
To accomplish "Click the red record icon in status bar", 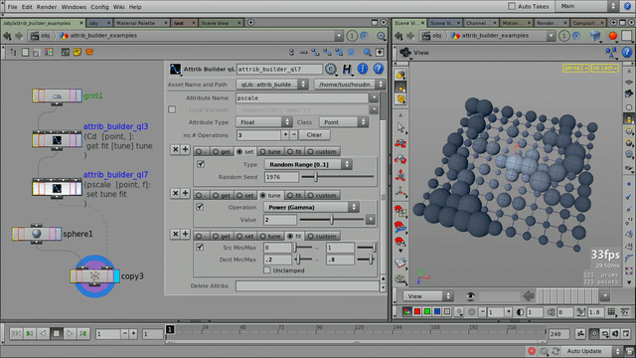I will coord(532,351).
